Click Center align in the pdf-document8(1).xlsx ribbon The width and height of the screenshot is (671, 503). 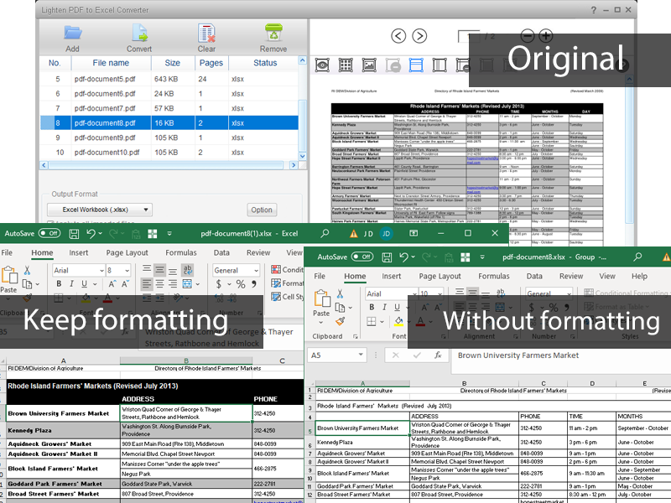(159, 283)
